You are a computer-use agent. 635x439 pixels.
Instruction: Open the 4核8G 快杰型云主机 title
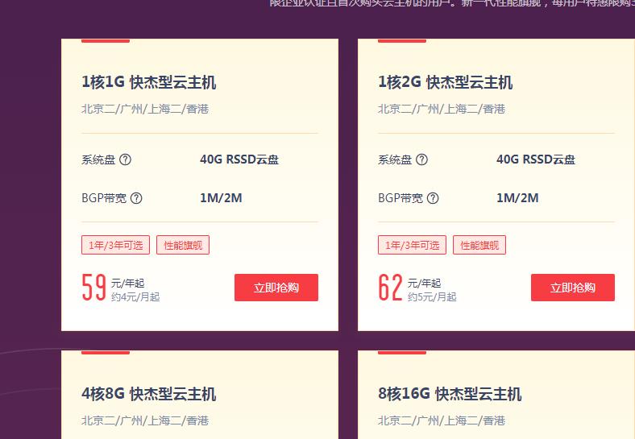(148, 394)
